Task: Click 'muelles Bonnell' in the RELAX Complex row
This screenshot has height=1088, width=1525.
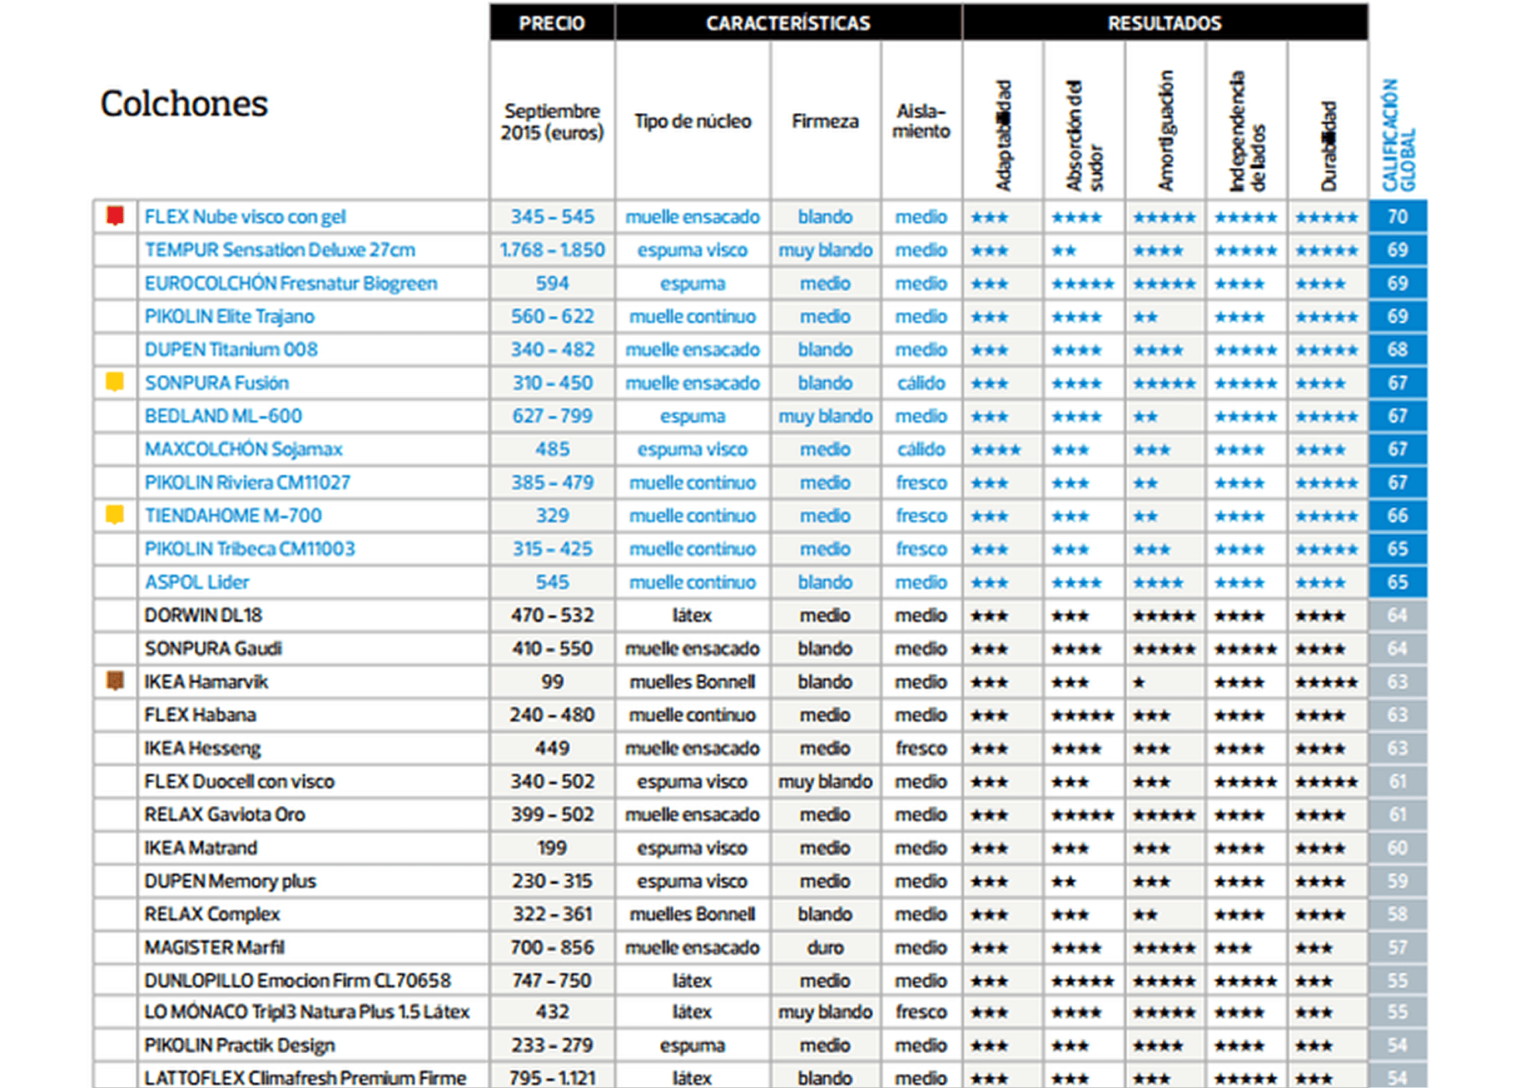Action: (x=693, y=914)
